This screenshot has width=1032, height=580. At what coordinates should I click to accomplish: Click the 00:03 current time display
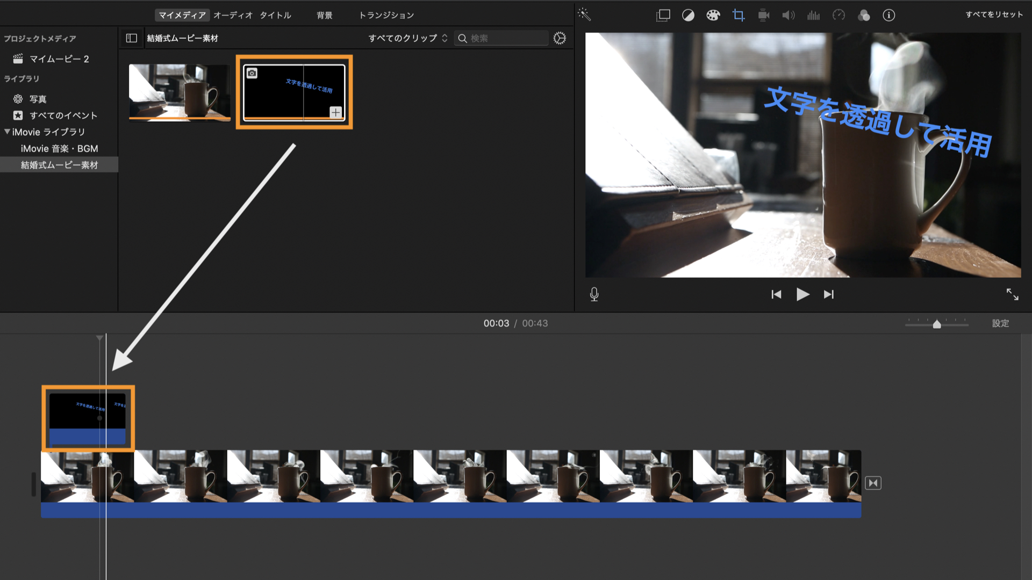click(496, 323)
